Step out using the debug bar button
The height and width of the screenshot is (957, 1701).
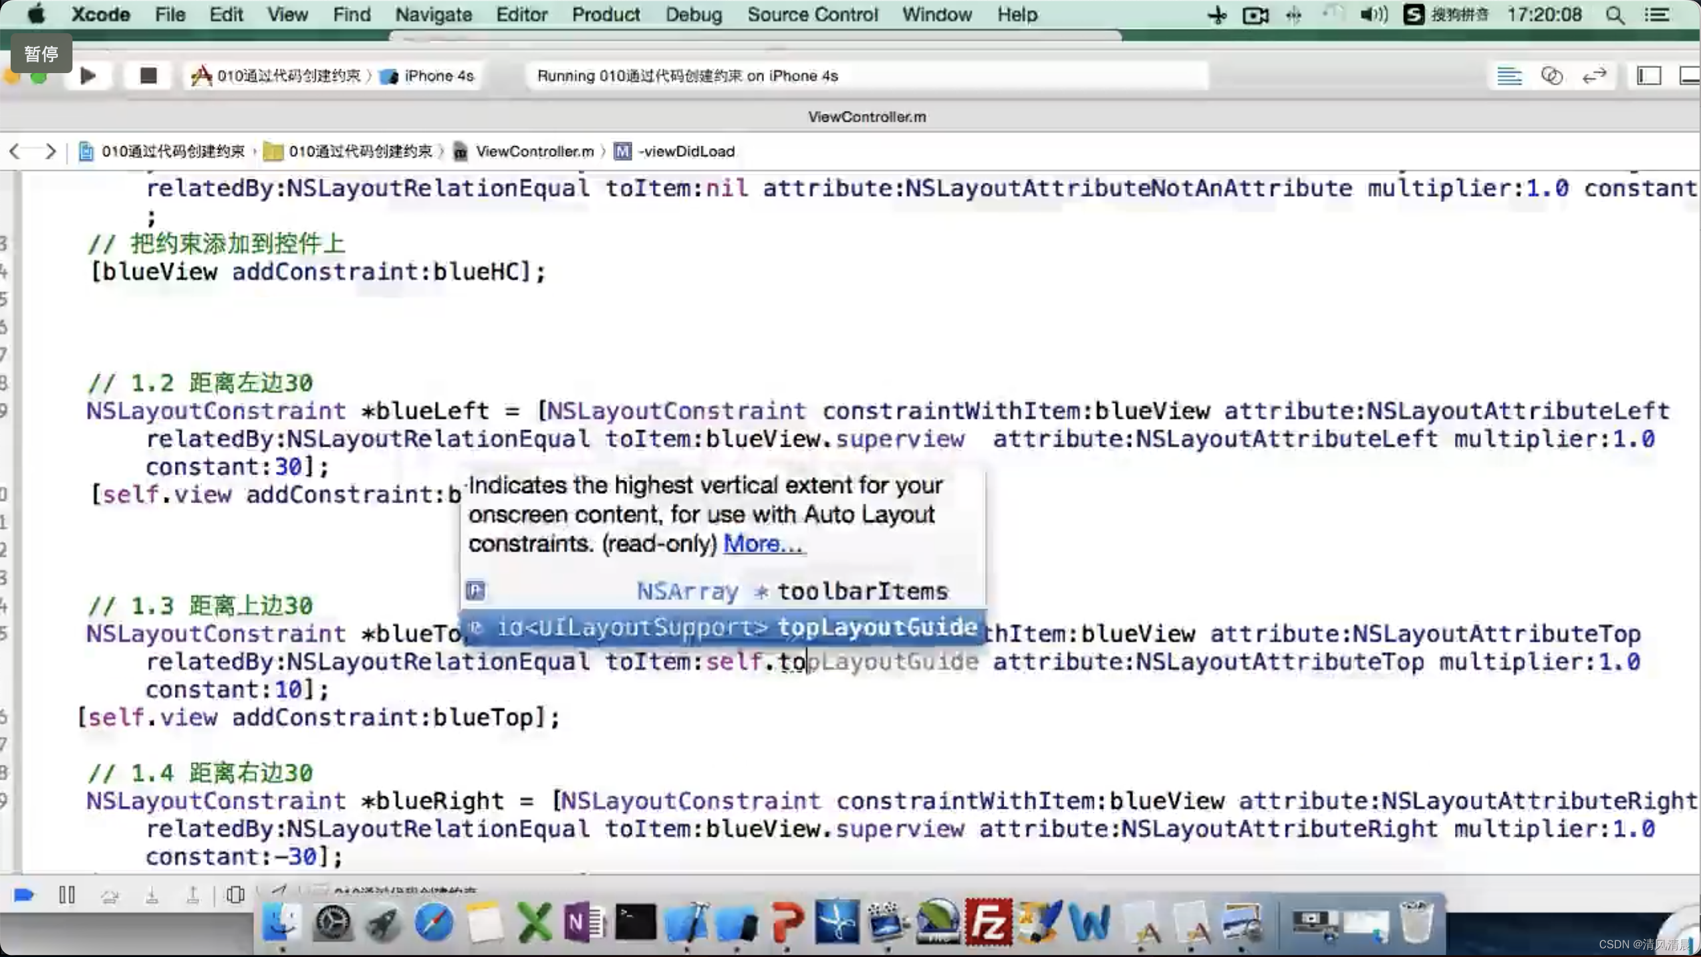coord(193,896)
